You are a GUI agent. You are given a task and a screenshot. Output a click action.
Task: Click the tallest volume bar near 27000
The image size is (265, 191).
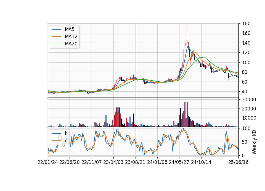coord(185,114)
